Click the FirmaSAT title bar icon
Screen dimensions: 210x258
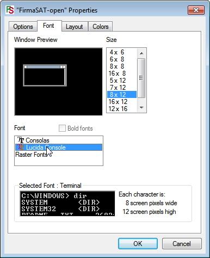point(10,10)
